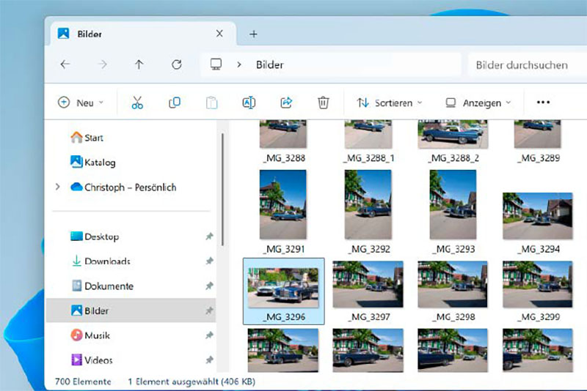This screenshot has height=391, width=587.
Task: Click the 1 Element ausgewählt (406 KB) text
Action: point(192,381)
